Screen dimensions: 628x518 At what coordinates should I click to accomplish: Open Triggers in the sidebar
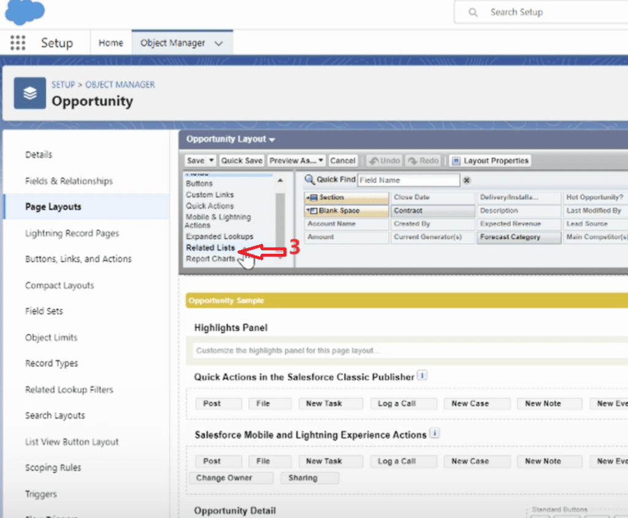pos(41,494)
